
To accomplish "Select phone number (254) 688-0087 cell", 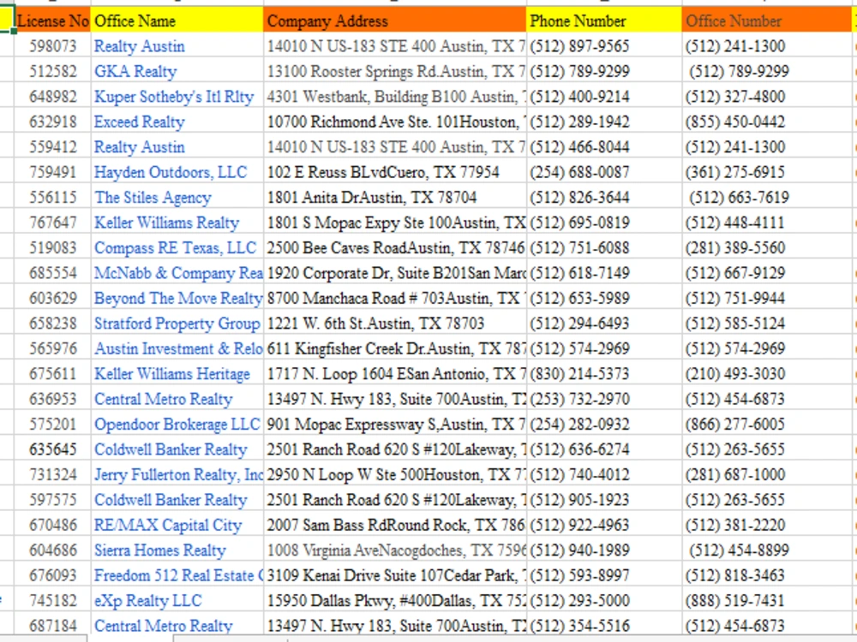I will [x=604, y=173].
